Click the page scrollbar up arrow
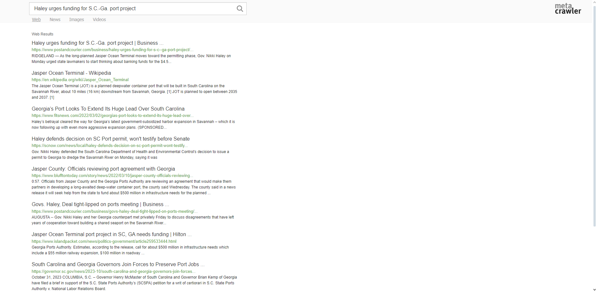597x292 pixels. (x=594, y=2)
